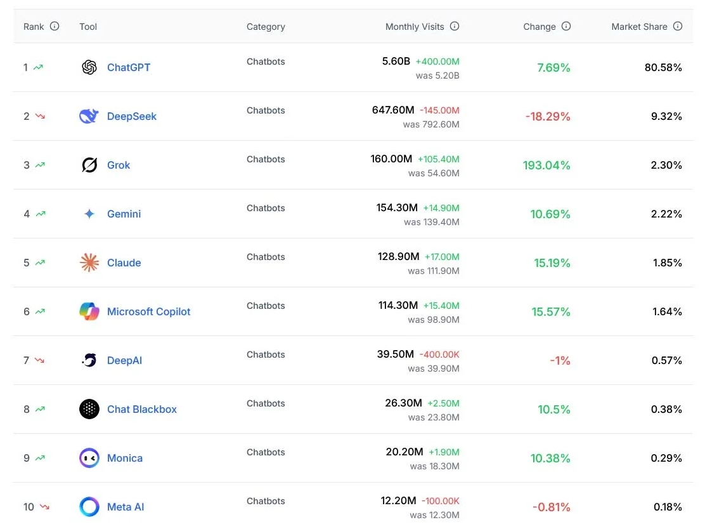Click the upward trend arrow in ChatGPT row

pyautogui.click(x=38, y=67)
